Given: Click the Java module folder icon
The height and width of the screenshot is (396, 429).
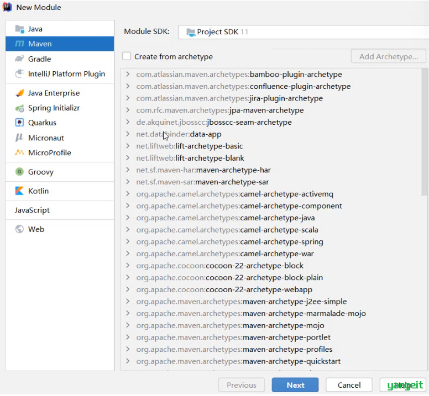Looking at the screenshot, I should point(20,29).
